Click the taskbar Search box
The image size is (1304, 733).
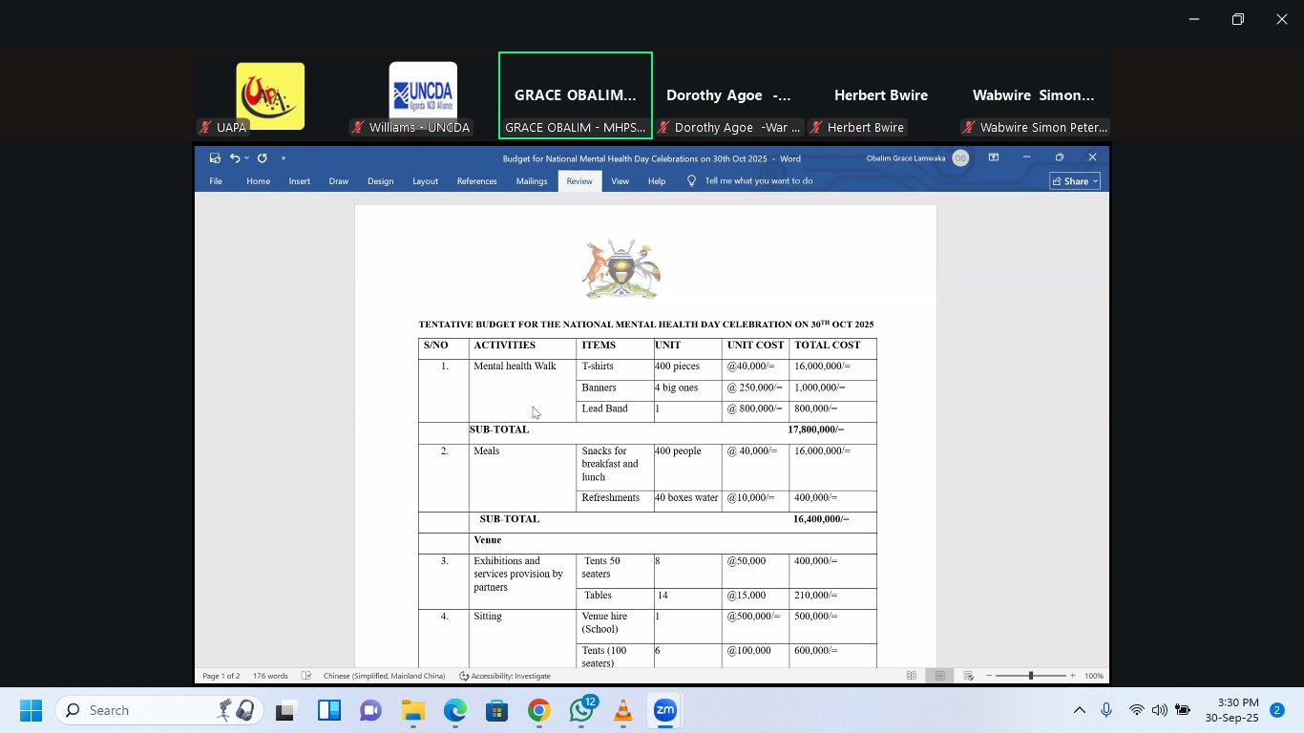coord(158,710)
